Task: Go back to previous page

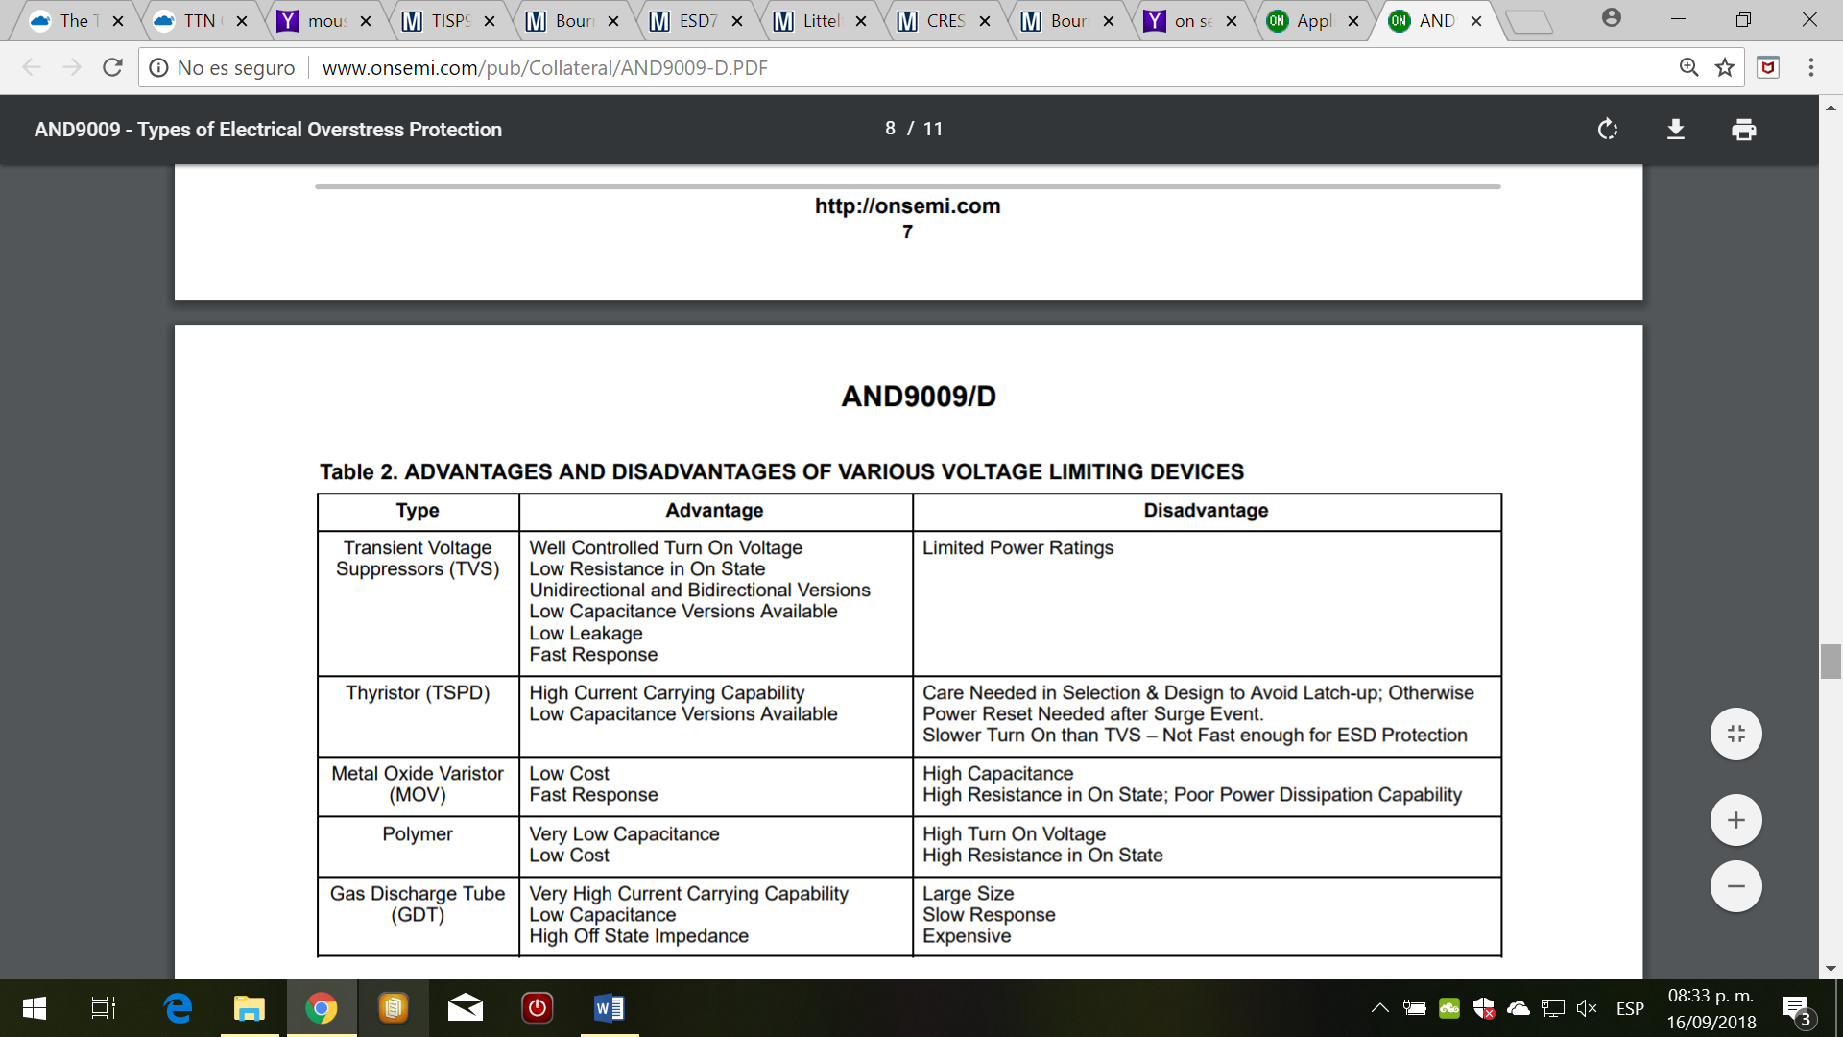Action: (32, 67)
